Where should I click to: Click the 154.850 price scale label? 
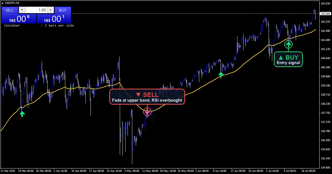(325, 168)
